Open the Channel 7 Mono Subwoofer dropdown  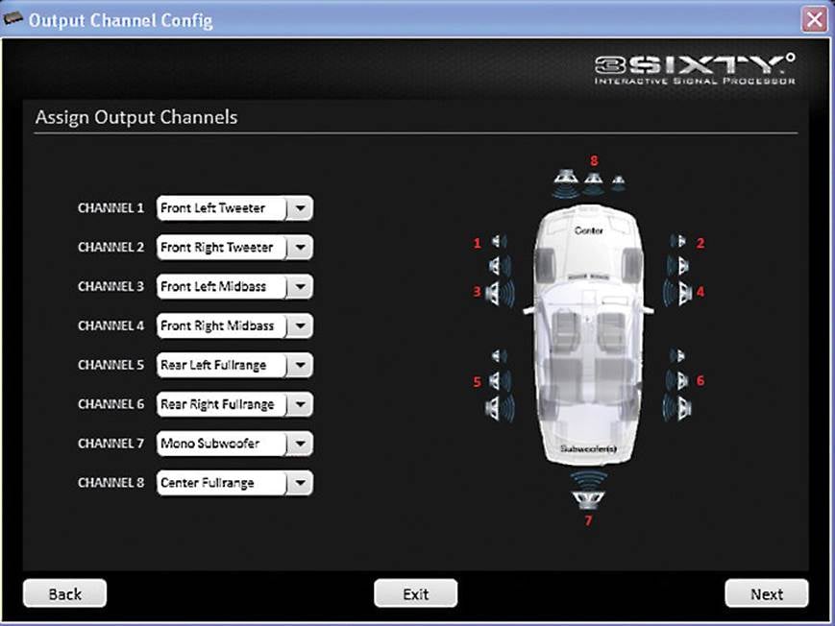300,445
